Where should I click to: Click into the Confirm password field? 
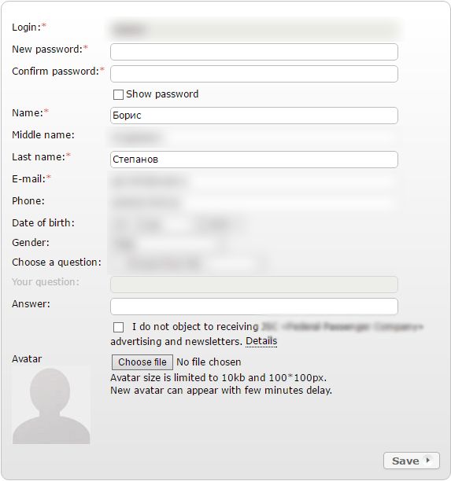pyautogui.click(x=254, y=74)
